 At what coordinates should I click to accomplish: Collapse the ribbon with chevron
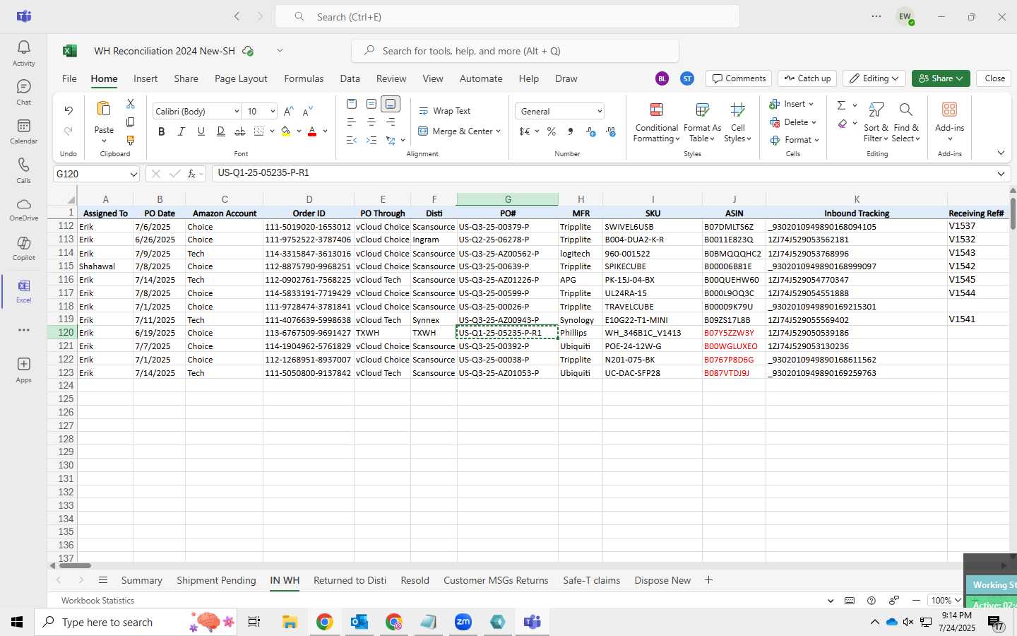coord(1001,153)
